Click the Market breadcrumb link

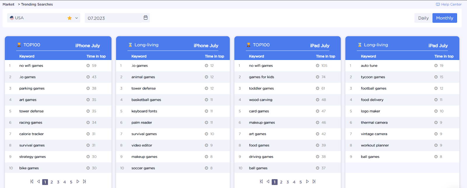[8, 4]
